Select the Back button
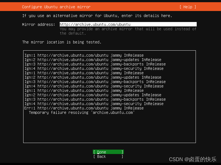The height and width of the screenshot is (165, 221). click(108, 156)
